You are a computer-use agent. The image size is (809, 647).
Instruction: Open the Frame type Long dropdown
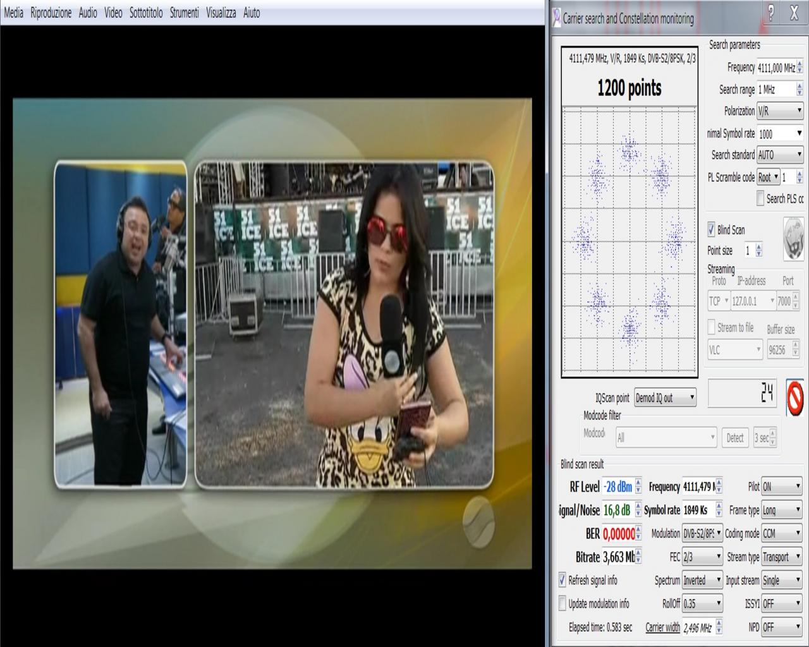782,510
